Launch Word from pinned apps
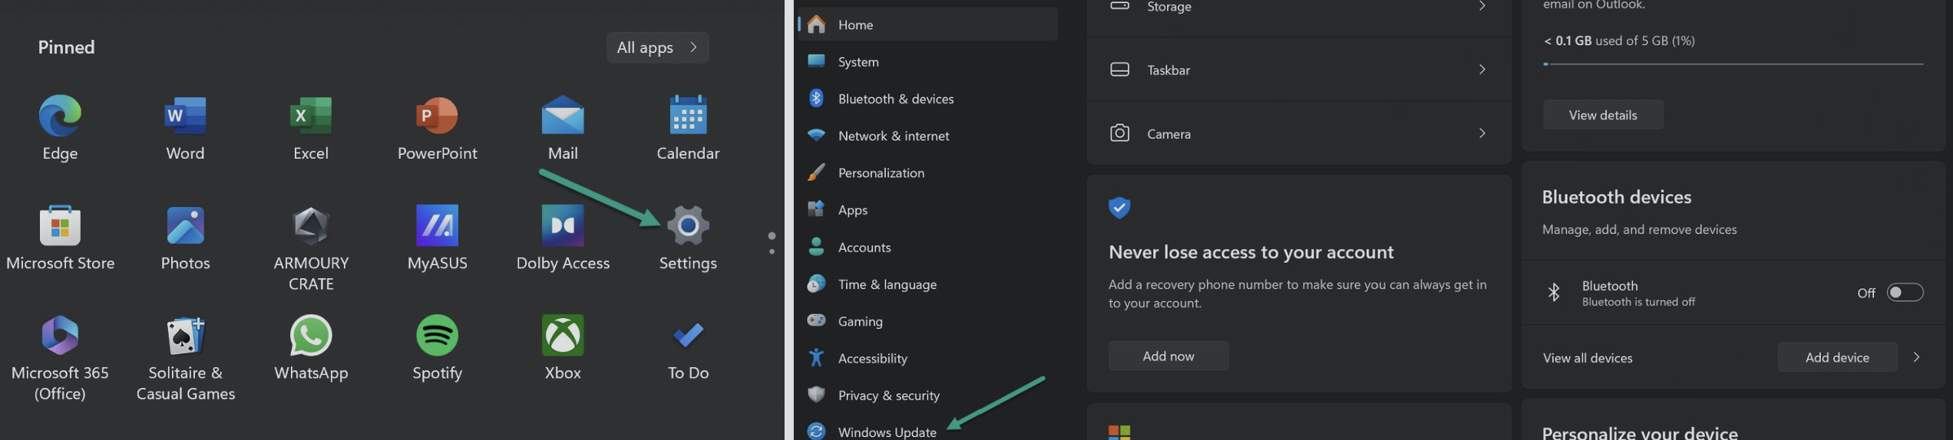 185,116
